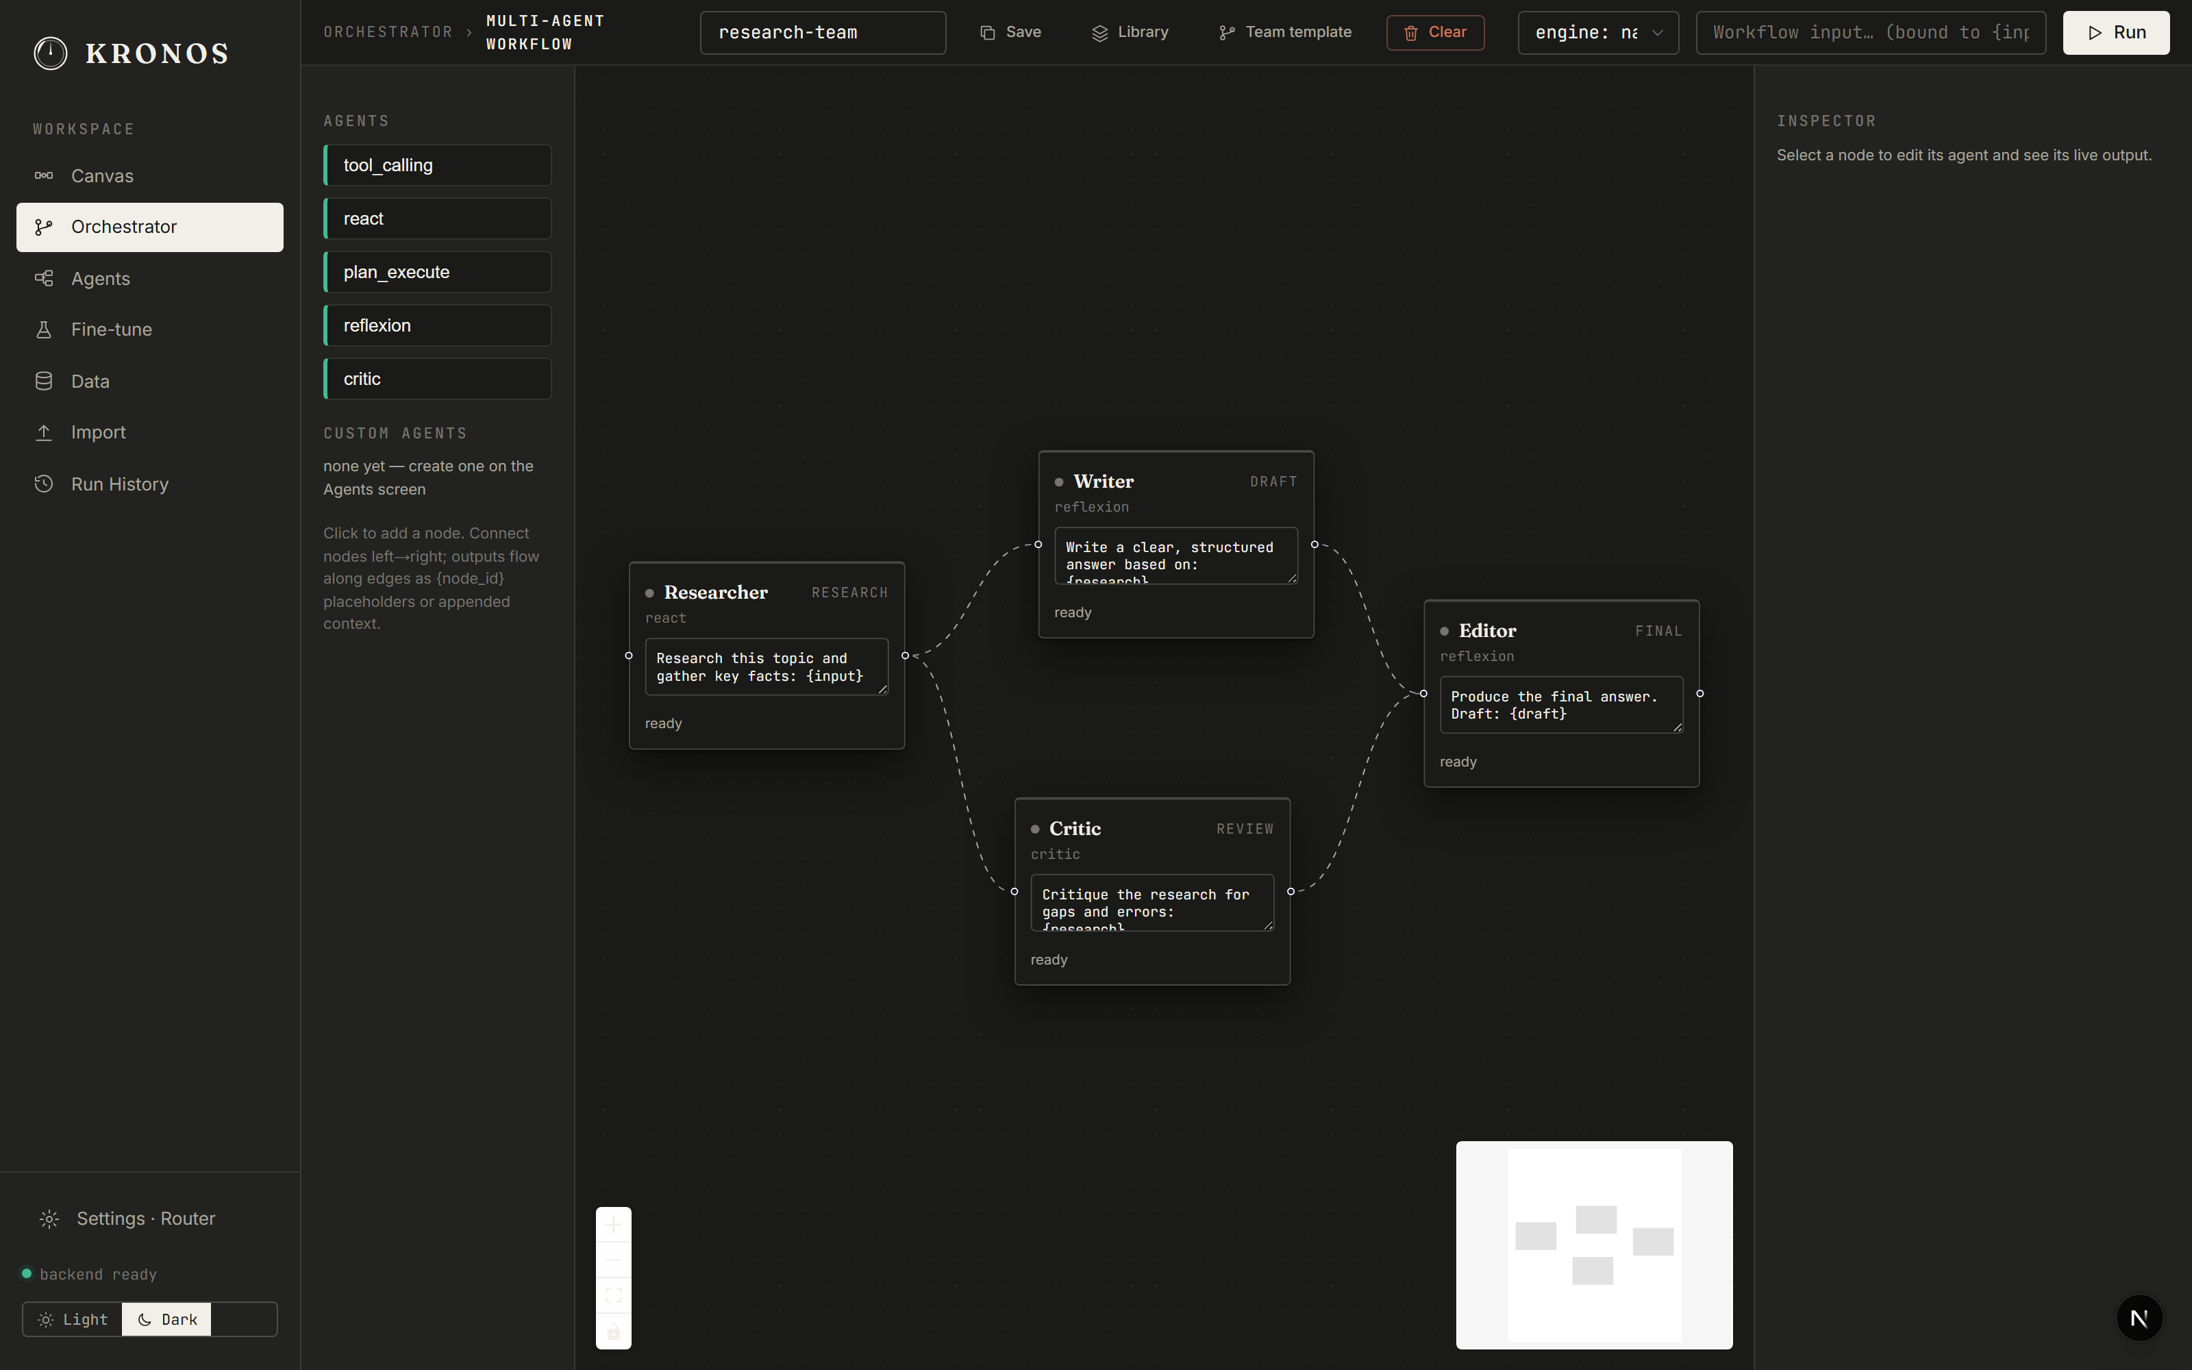
Task: Select the Editor node title
Action: click(1487, 631)
